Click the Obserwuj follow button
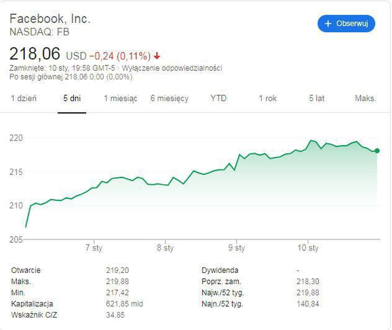 [346, 24]
